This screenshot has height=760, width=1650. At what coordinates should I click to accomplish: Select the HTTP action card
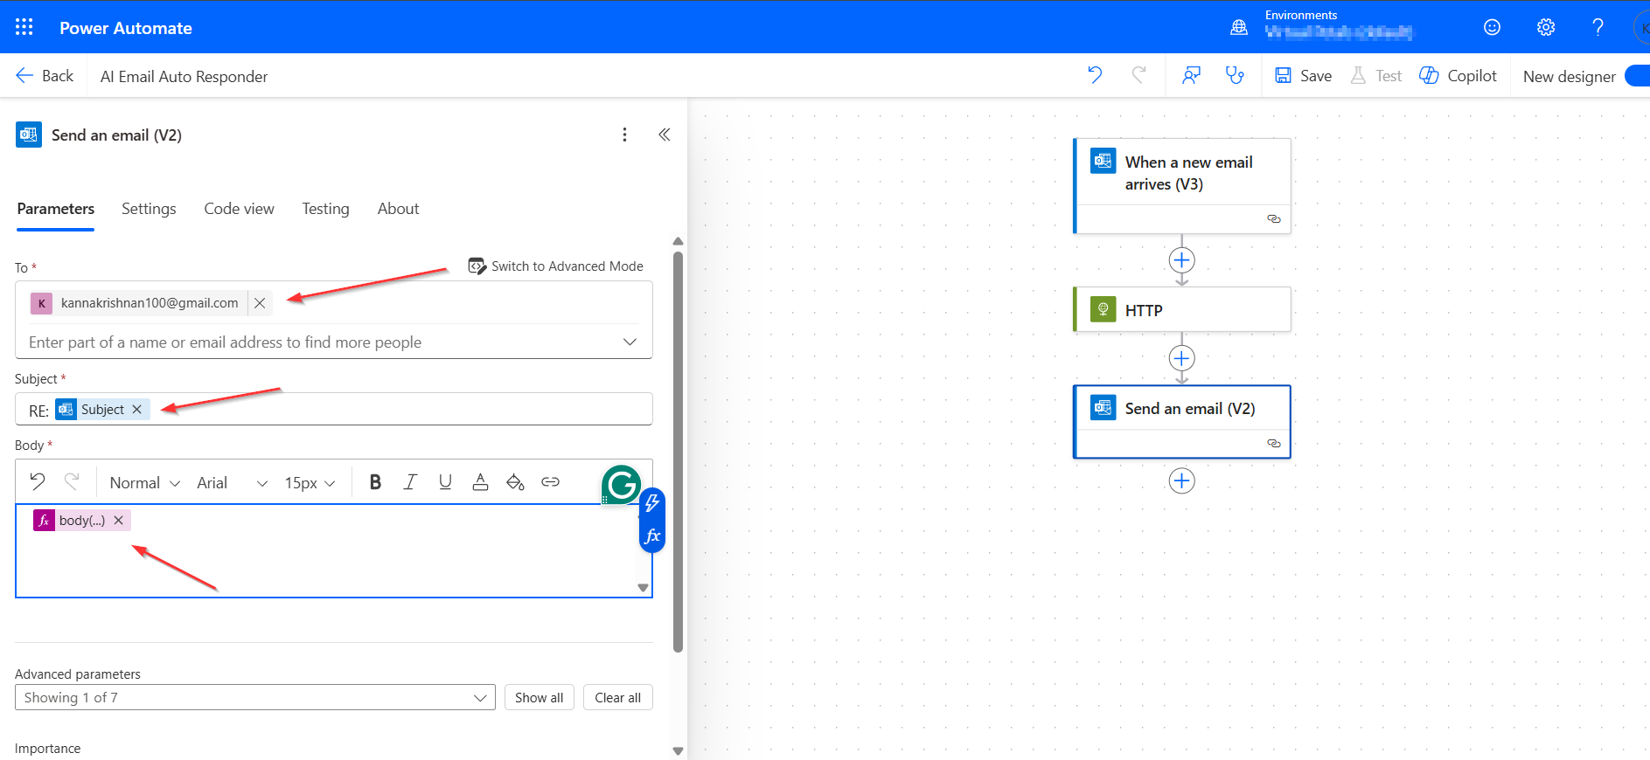1182,310
